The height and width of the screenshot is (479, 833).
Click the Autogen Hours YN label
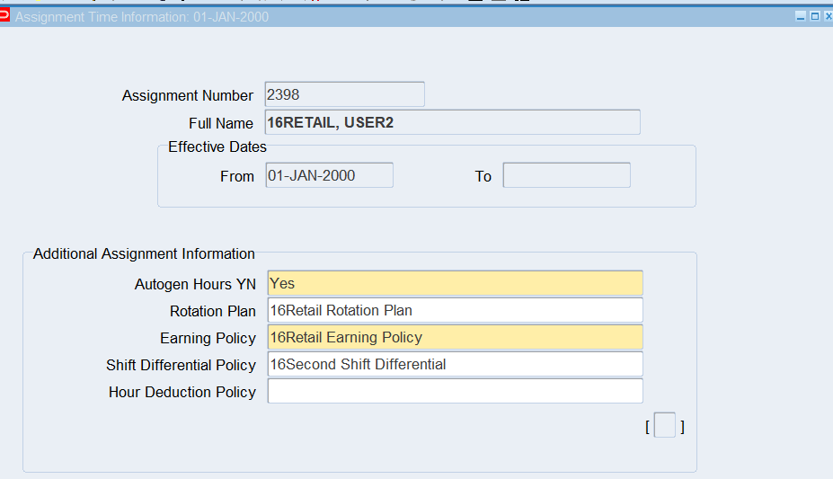[x=195, y=284]
